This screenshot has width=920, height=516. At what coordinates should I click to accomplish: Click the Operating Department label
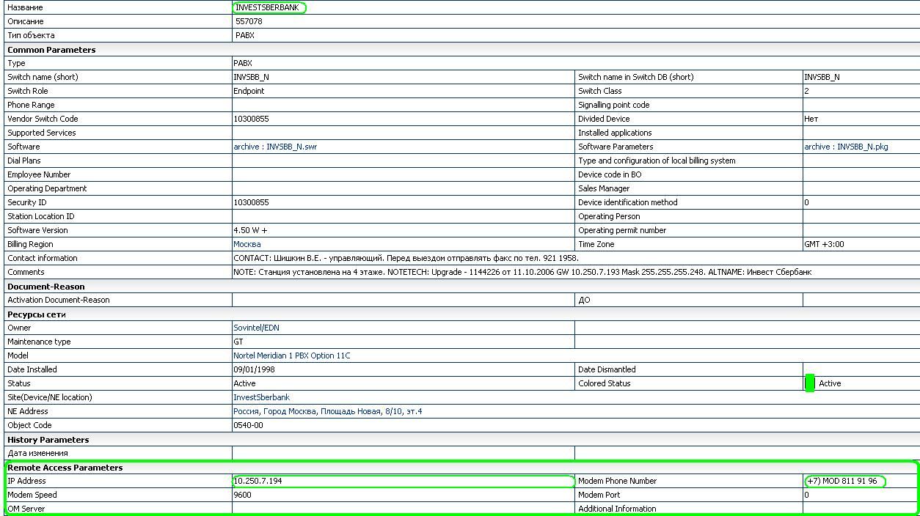(x=47, y=188)
